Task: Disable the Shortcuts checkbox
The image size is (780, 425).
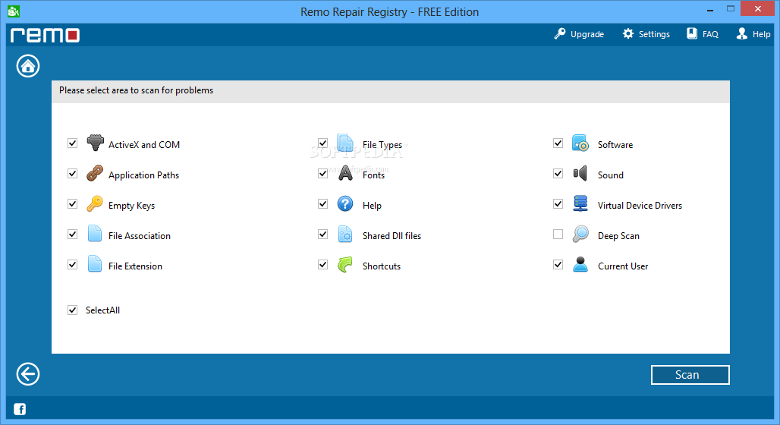Action: pyautogui.click(x=322, y=265)
